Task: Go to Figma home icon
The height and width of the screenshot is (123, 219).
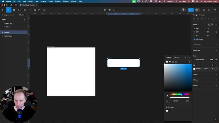Action: (x=11, y=5)
